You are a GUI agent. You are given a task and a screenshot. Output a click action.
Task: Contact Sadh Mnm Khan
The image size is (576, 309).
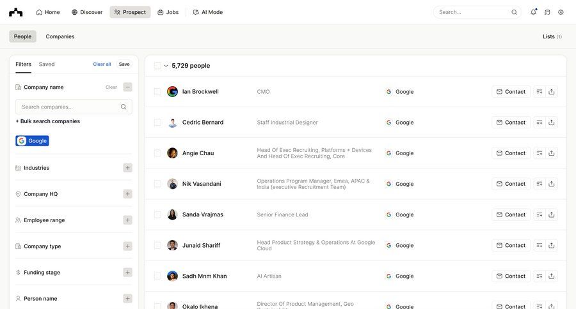click(x=511, y=276)
